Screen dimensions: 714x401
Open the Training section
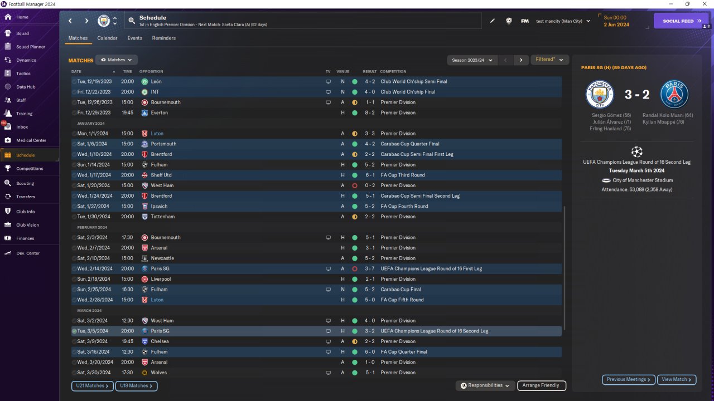tap(24, 114)
